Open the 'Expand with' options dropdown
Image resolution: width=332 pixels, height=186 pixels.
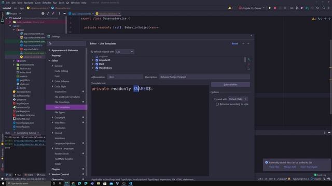(x=238, y=99)
